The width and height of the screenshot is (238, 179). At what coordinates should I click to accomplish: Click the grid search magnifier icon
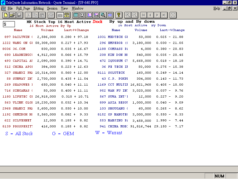pyautogui.click(x=103, y=15)
